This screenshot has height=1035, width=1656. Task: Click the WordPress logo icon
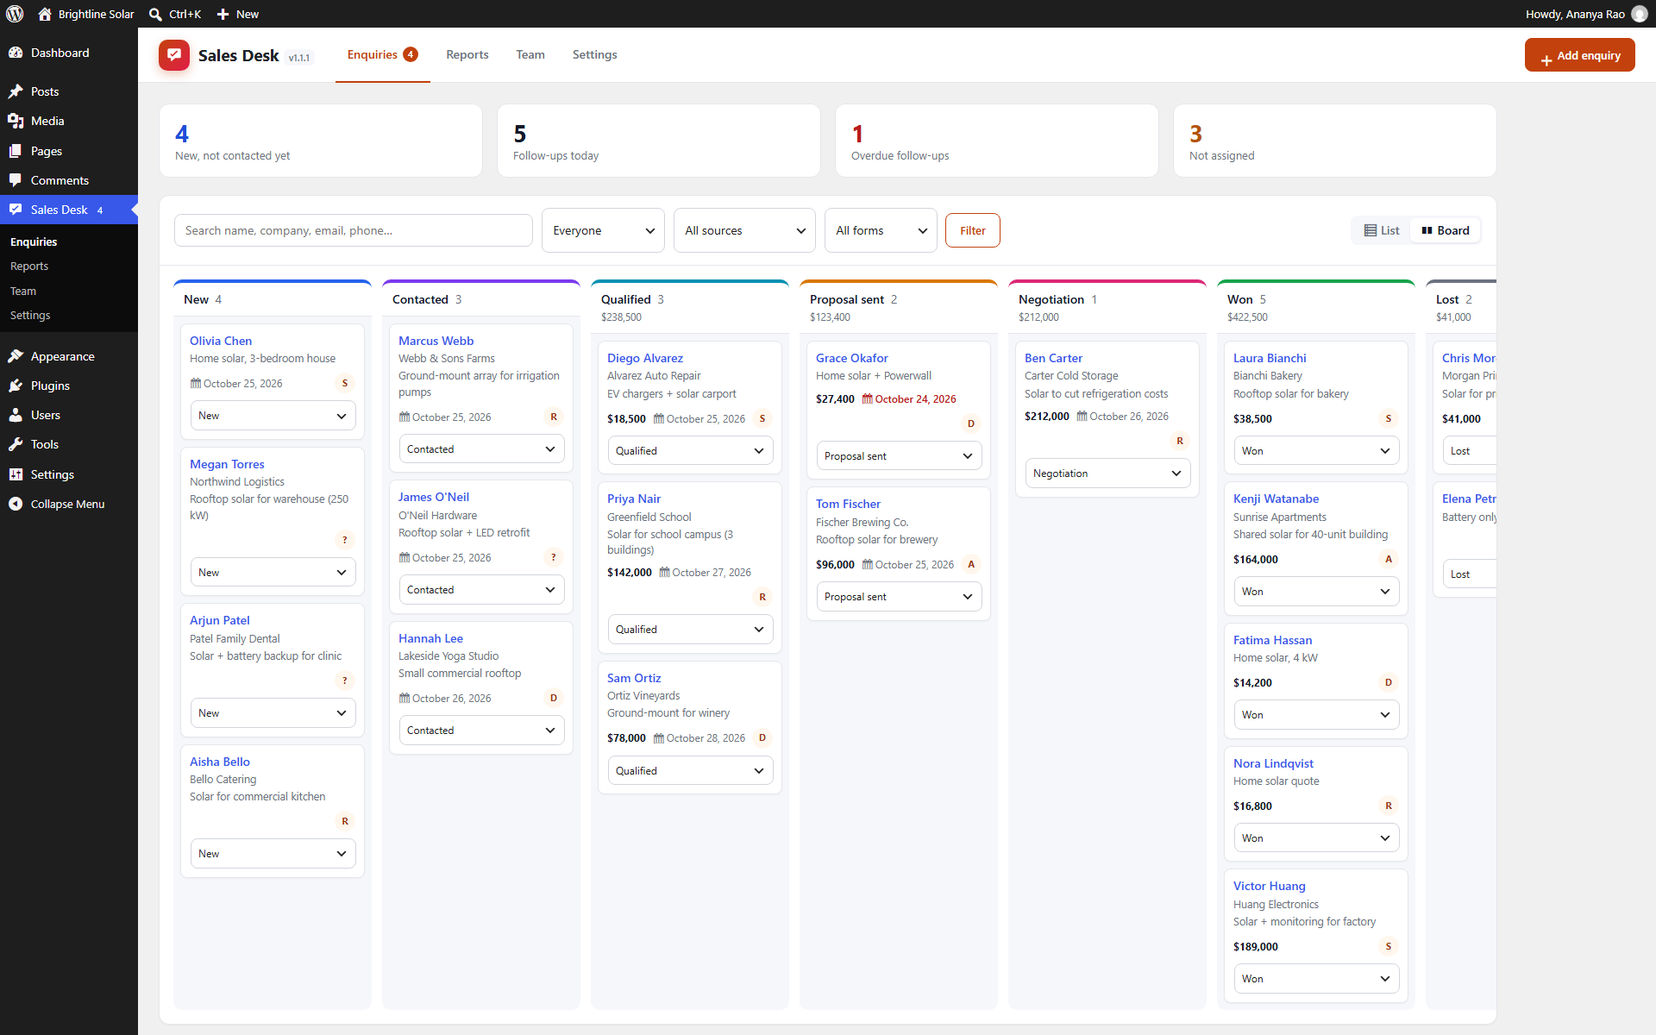[x=15, y=14]
